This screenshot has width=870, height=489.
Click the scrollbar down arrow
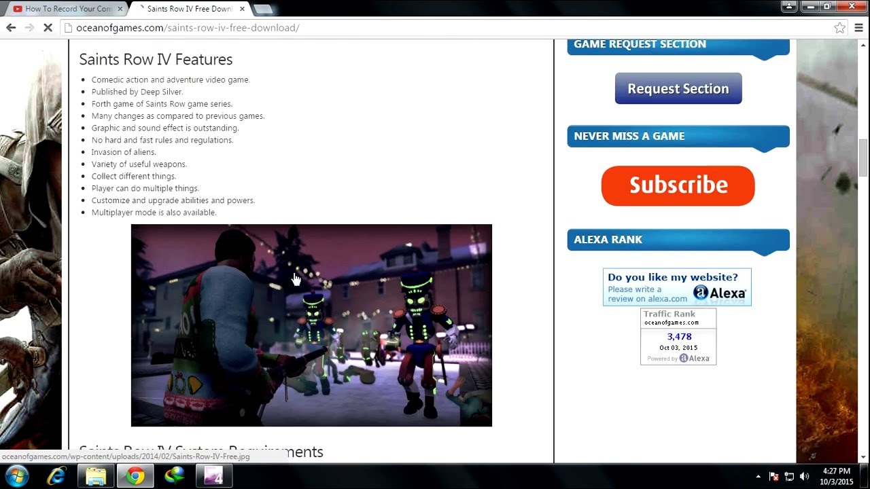(x=864, y=458)
